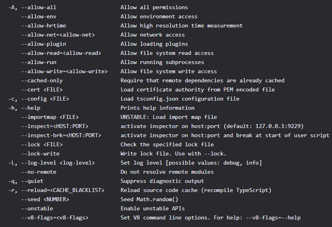Viewport: 332px width, 227px height.
Task: Click the --lock-write flag text
Action: [x=40, y=153]
